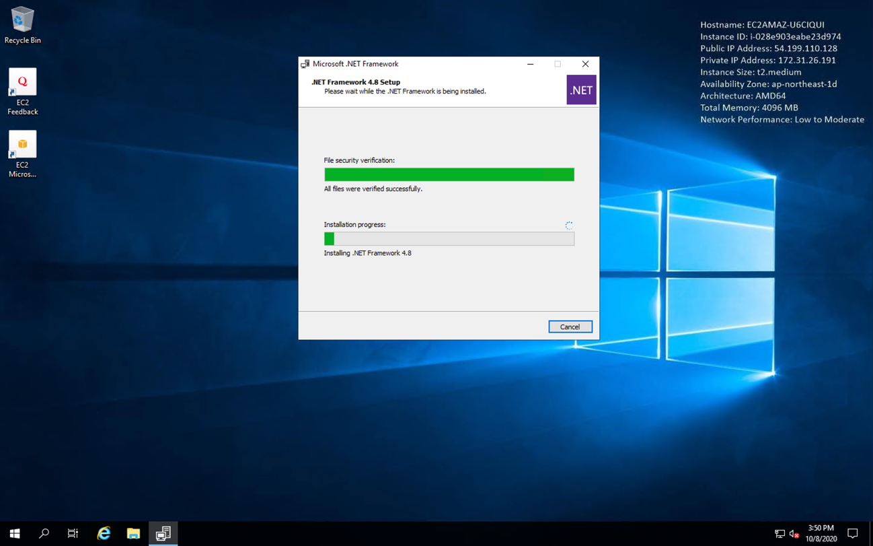The height and width of the screenshot is (546, 873).
Task: Click the Instance ID text on desktop
Action: 771,36
